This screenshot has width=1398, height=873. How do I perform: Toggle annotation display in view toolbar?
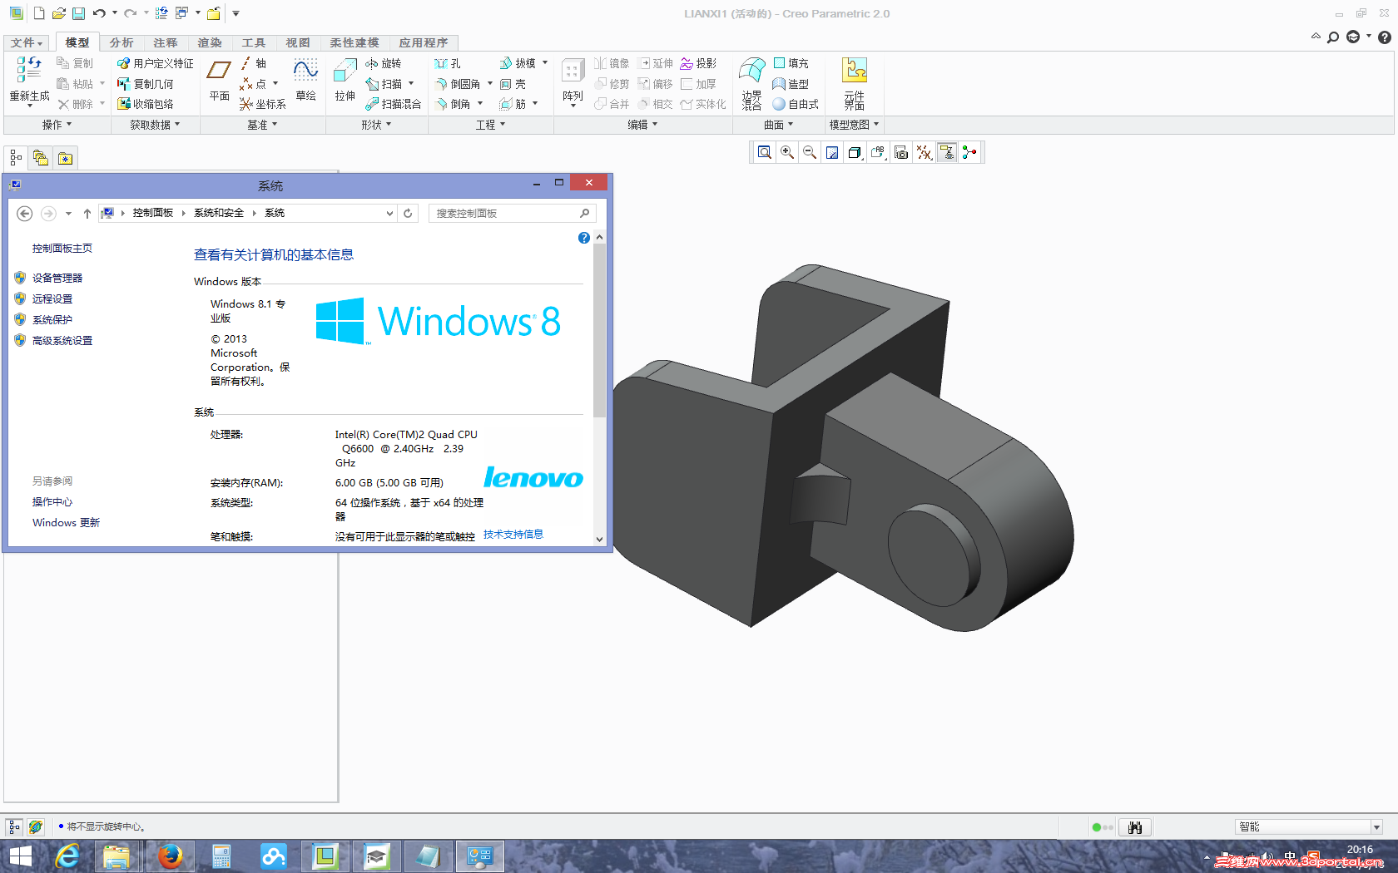pyautogui.click(x=947, y=152)
